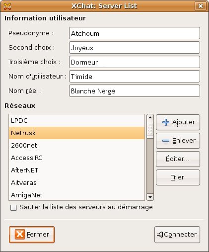Click the Nom d'utilisateur field with Timide

(x=135, y=77)
